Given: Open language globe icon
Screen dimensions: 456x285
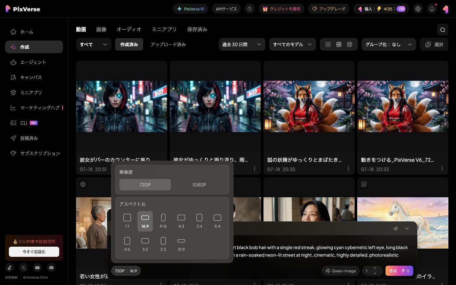Looking at the screenshot, I should pyautogui.click(x=418, y=9).
